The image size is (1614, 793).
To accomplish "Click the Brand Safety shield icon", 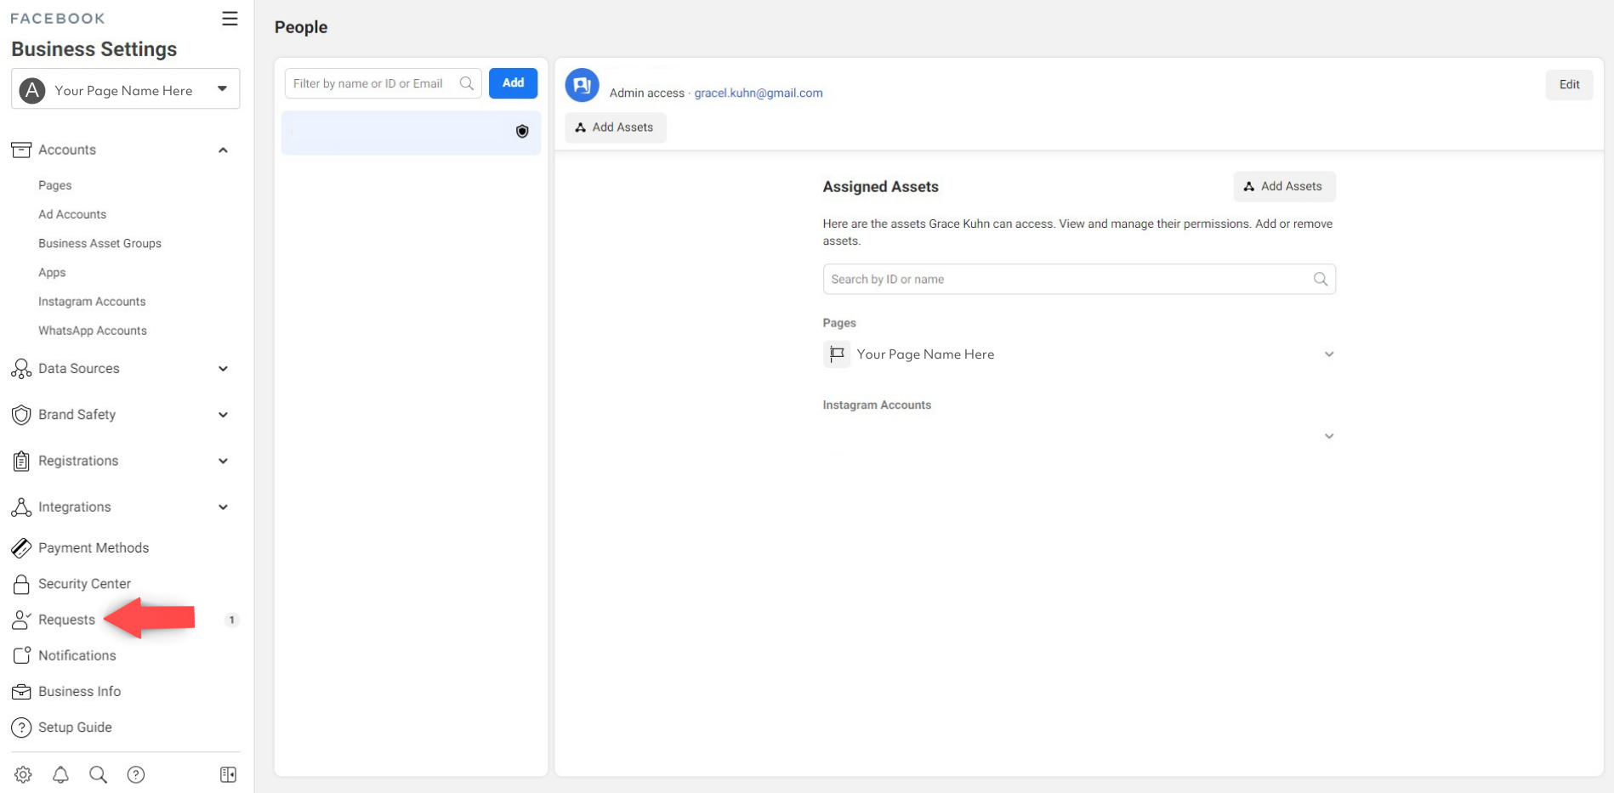I will (x=21, y=415).
